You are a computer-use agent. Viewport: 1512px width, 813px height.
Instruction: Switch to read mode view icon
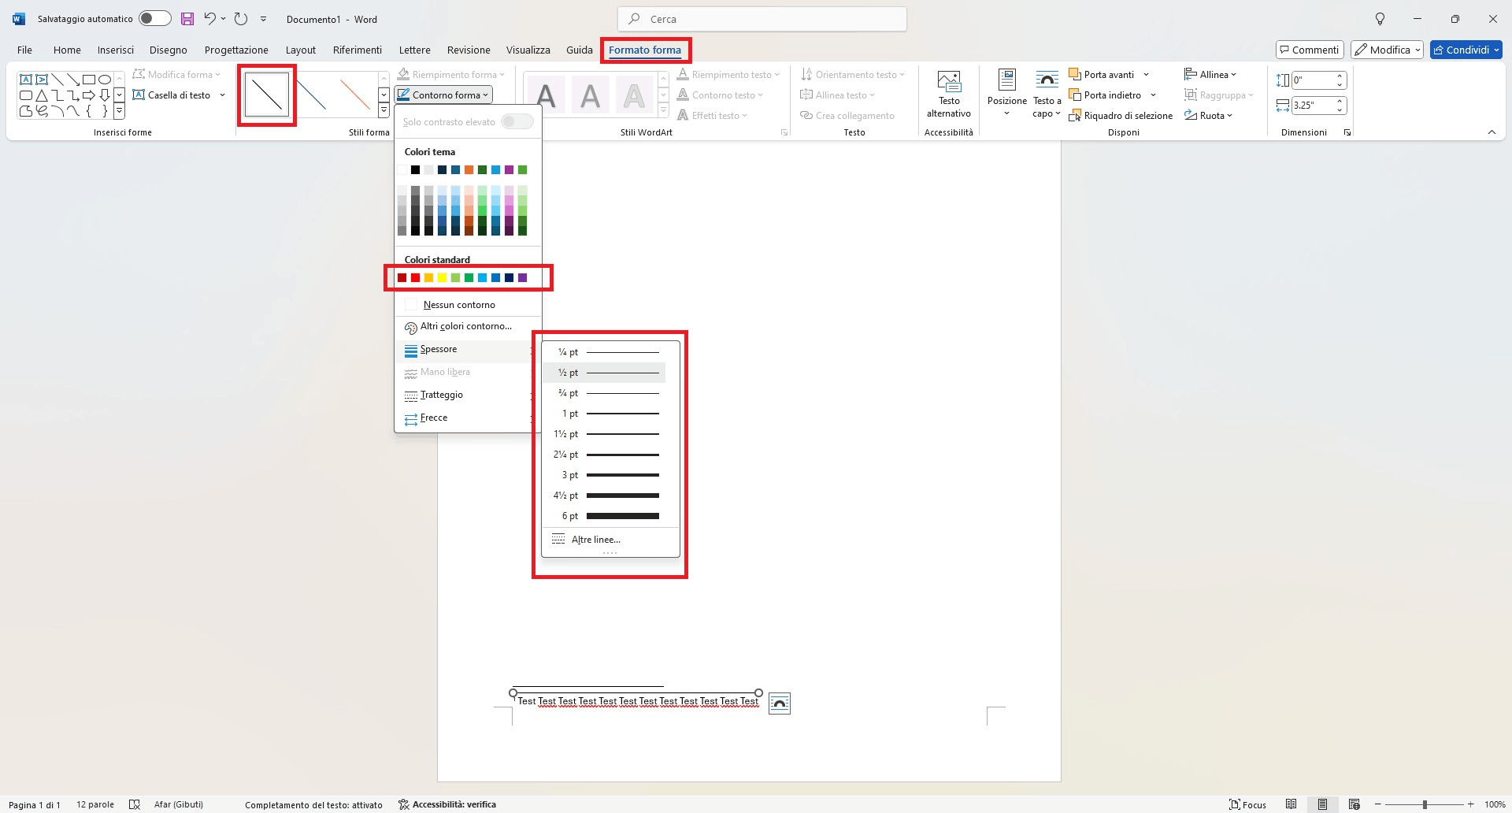[x=1291, y=804]
